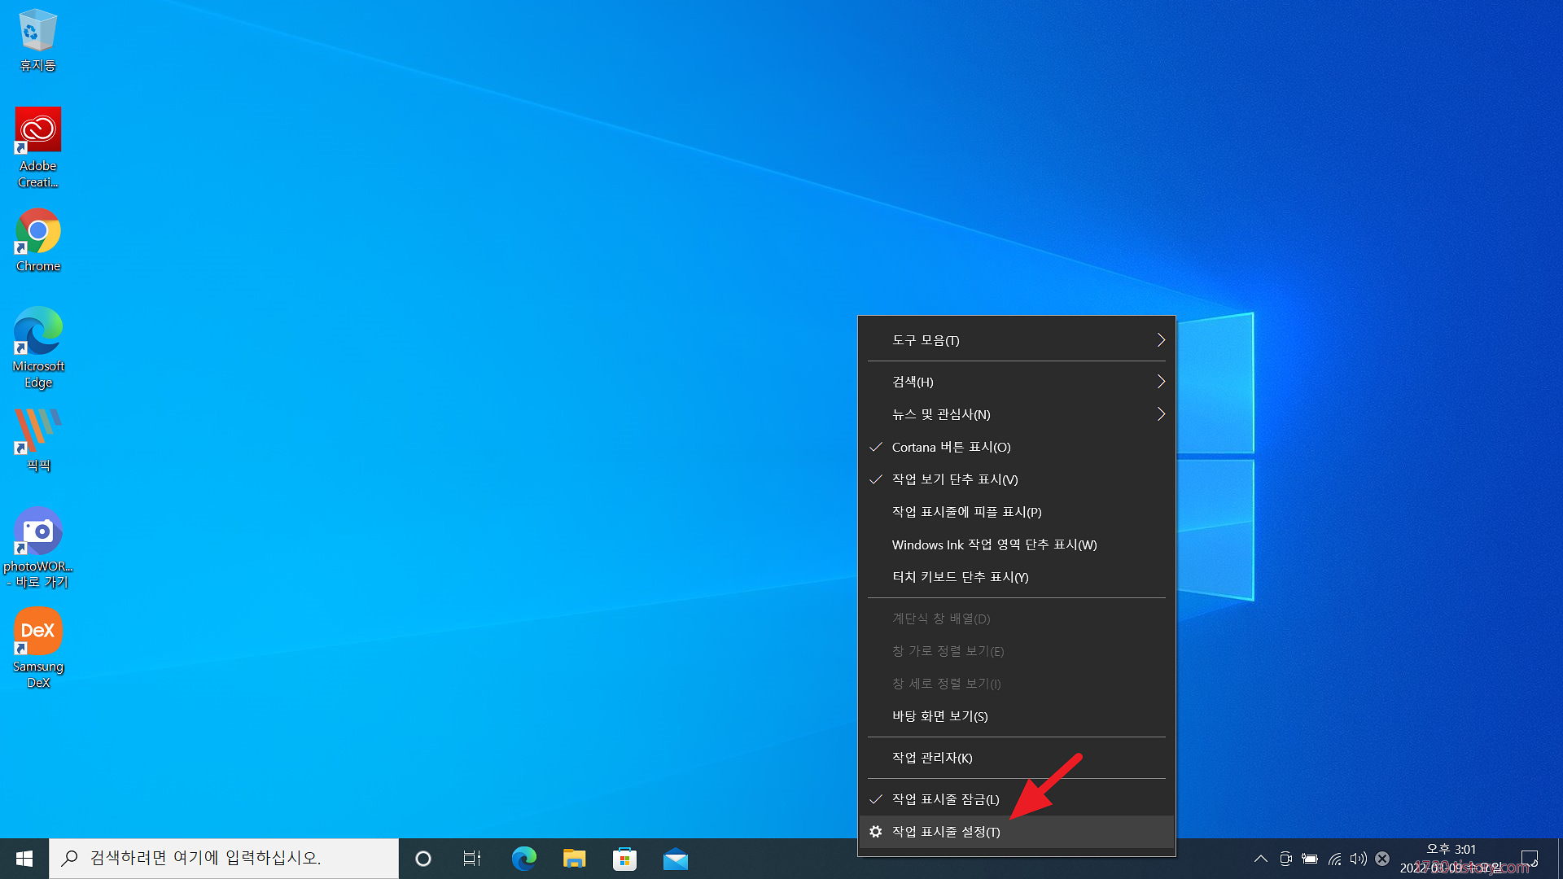Show hidden system tray icons arrow
This screenshot has width=1563, height=879.
[1260, 859]
